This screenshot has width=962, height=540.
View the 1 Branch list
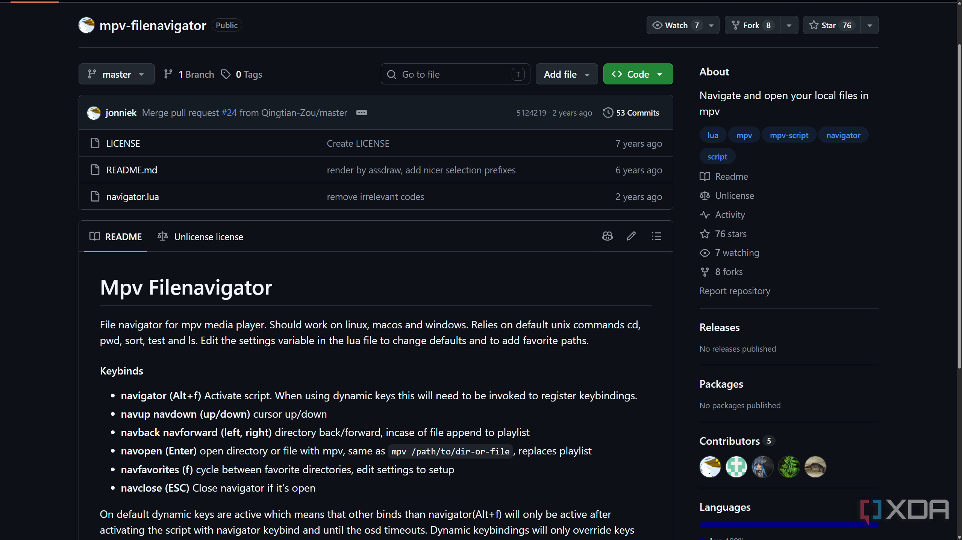coord(189,74)
